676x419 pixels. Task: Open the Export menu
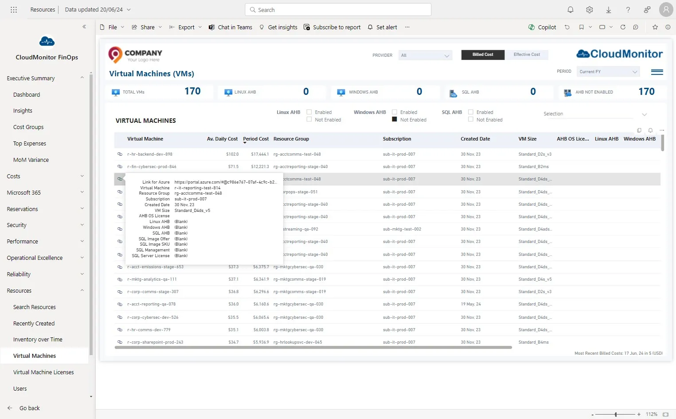point(186,27)
